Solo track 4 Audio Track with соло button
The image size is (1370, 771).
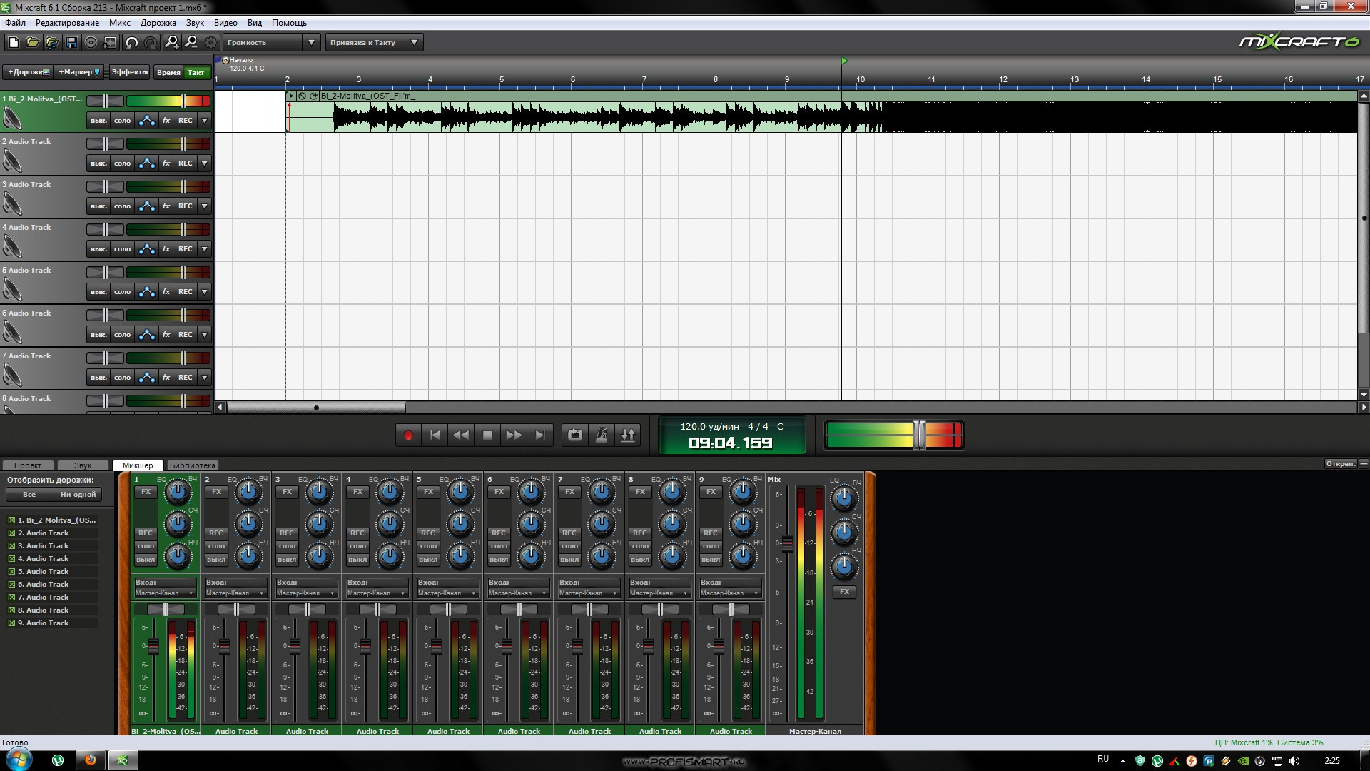tap(122, 249)
